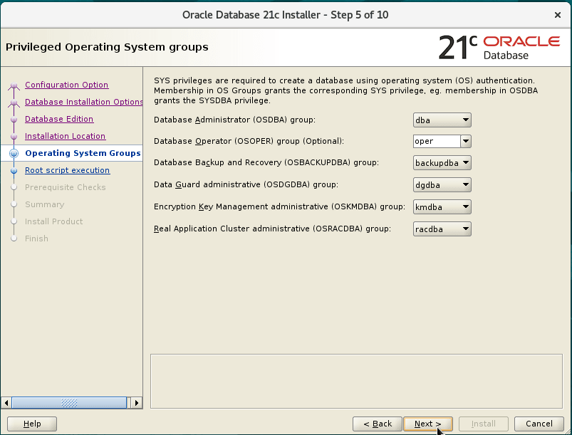Go back with the Back button
The width and height of the screenshot is (572, 435).
[378, 424]
